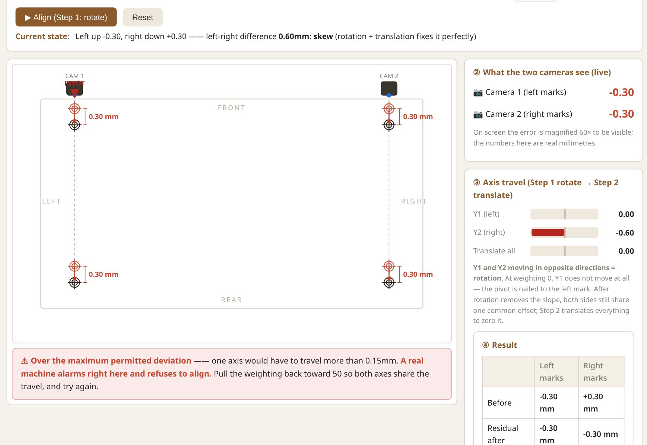Click the Camera 2 (right marks) camera icon
This screenshot has width=647, height=445.
[x=478, y=114]
